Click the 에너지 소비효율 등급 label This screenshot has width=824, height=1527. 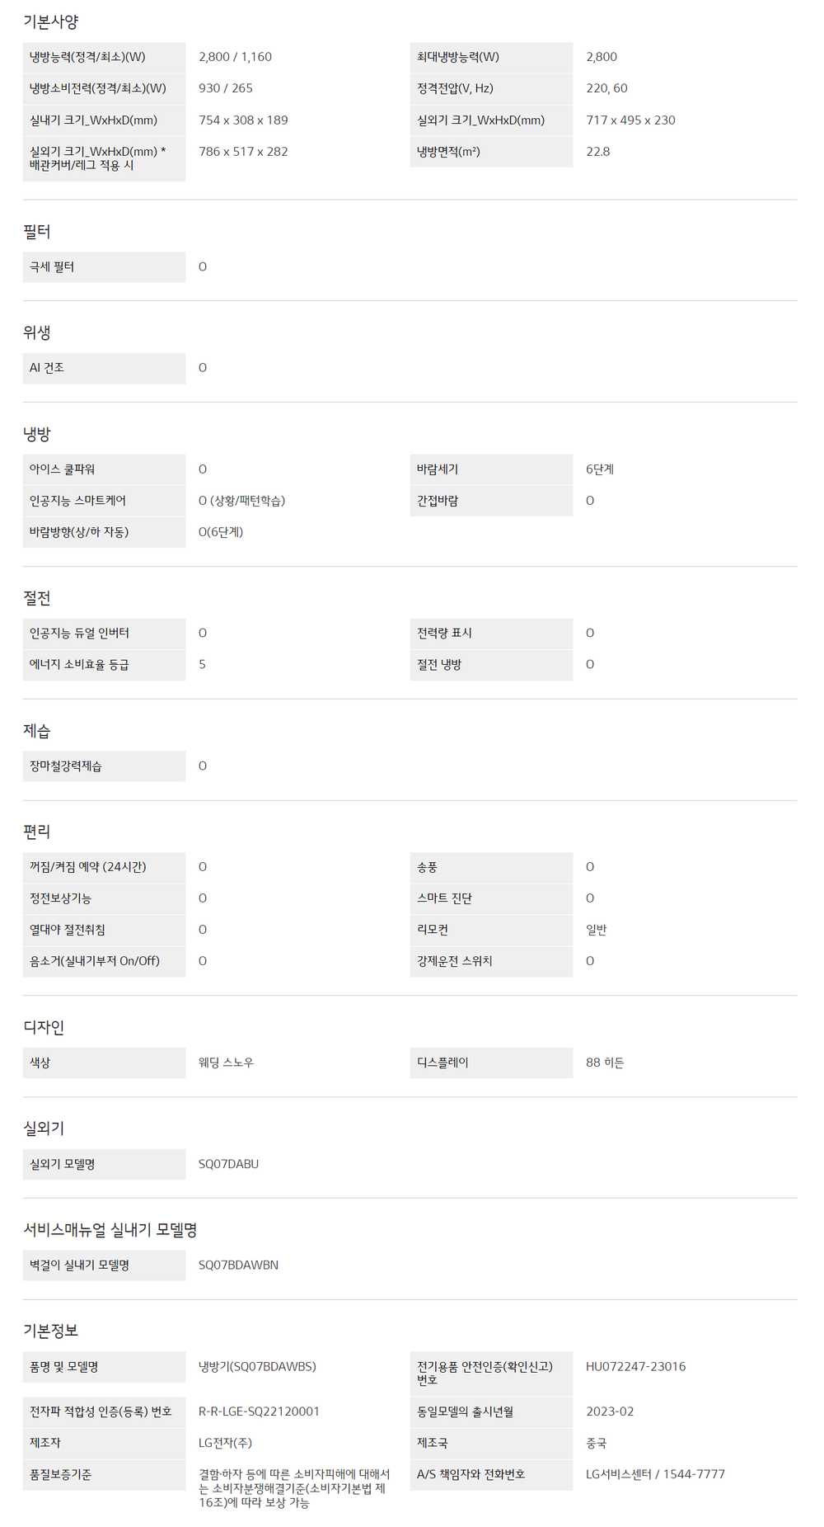[79, 665]
